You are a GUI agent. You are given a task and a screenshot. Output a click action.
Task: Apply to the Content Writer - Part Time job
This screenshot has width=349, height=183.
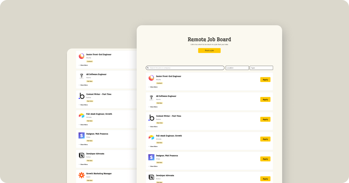(265, 119)
